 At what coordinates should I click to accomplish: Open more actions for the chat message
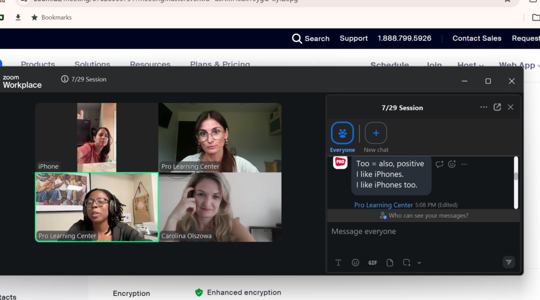[464, 164]
